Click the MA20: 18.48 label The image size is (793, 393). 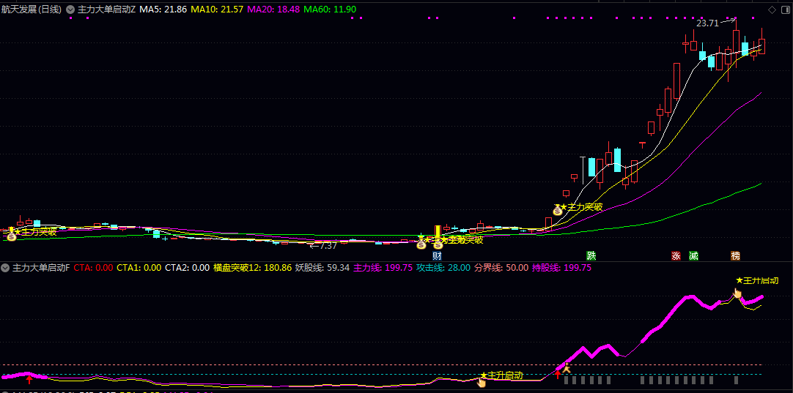click(x=273, y=9)
